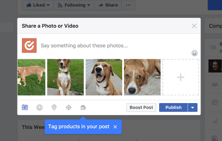Close the Share a Photo or Video dialog
This screenshot has width=222, height=141.
194,26
